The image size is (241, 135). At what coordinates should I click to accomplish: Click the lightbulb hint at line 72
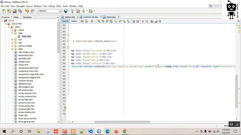tap(64, 108)
